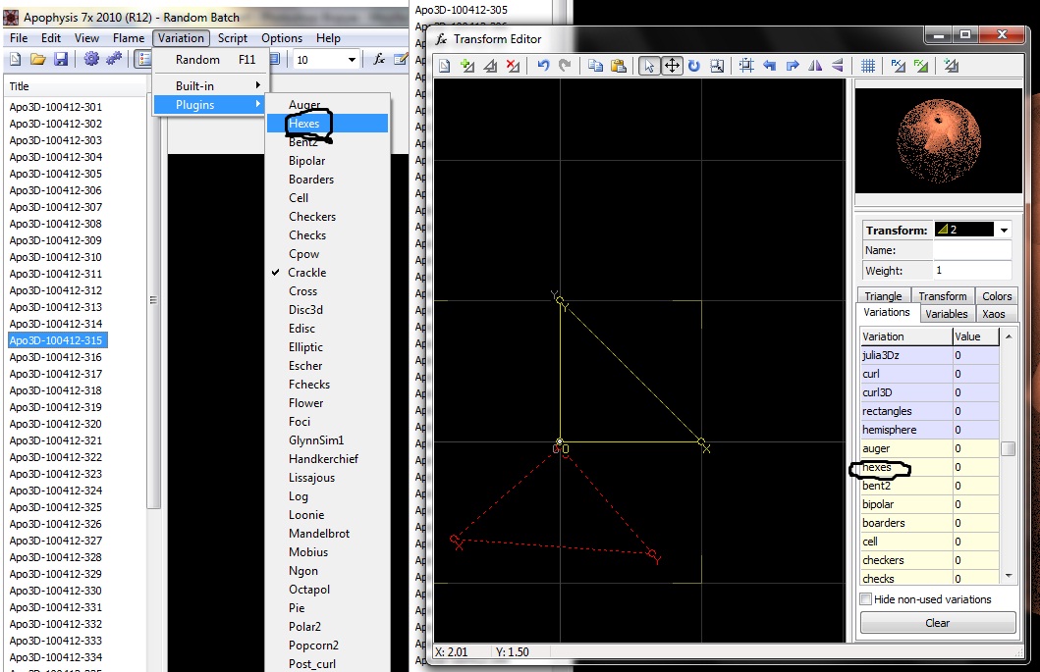Switch to the Transform tab
The width and height of the screenshot is (1040, 672).
pyautogui.click(x=943, y=295)
